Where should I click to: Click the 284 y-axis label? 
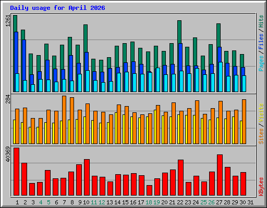click(8, 99)
